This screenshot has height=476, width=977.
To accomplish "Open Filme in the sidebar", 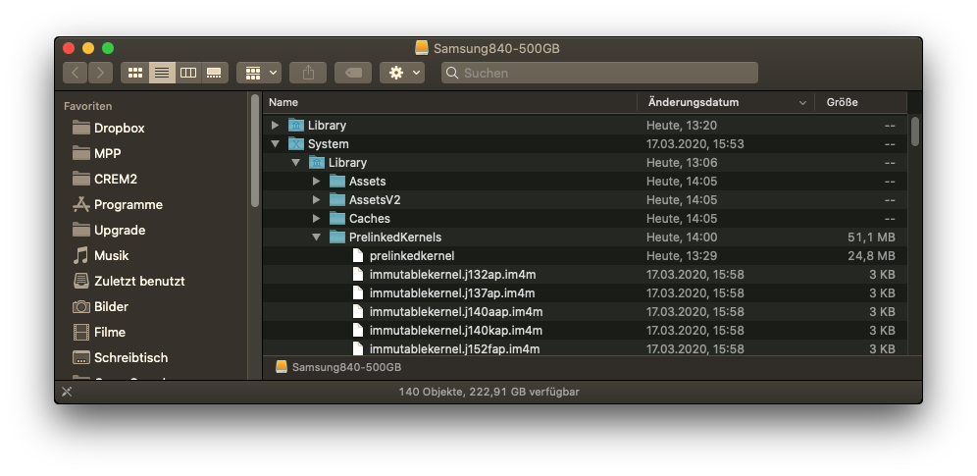I will 99,332.
